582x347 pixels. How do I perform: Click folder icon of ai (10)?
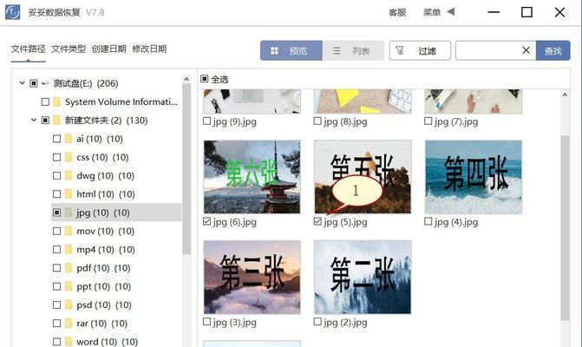click(69, 139)
